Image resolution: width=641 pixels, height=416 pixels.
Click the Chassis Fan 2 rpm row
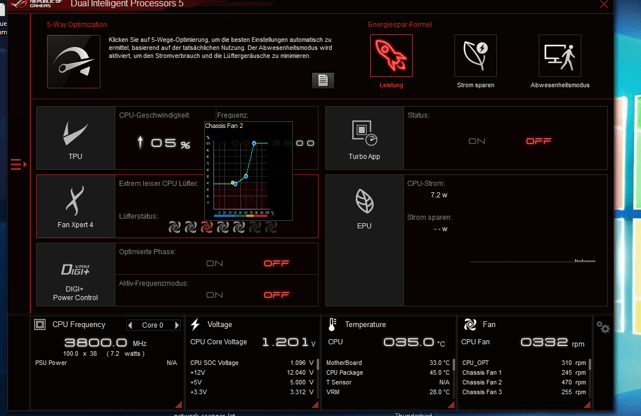524,382
